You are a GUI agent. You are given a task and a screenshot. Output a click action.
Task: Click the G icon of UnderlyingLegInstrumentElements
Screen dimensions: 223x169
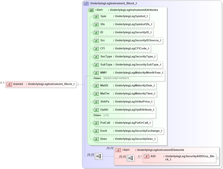click(x=118, y=150)
